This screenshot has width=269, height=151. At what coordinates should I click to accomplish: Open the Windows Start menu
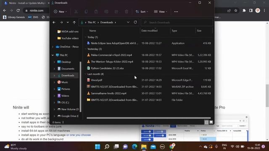click(98, 147)
